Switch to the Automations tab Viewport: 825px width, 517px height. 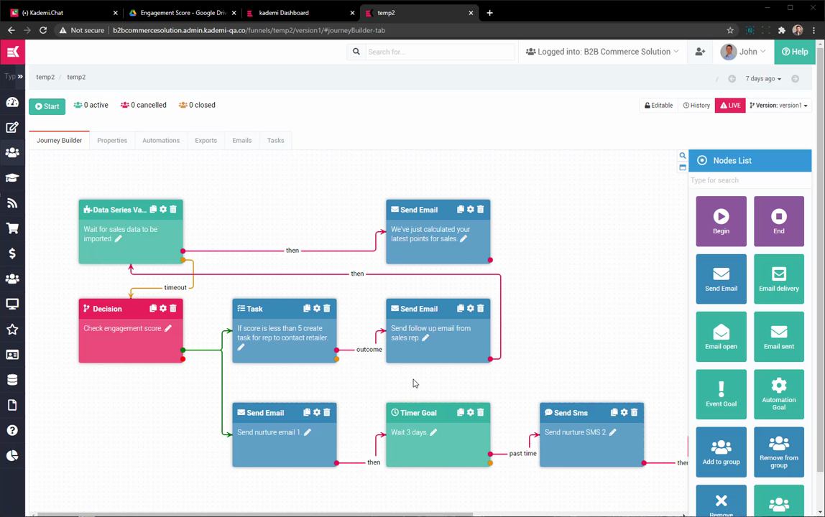[x=161, y=141]
